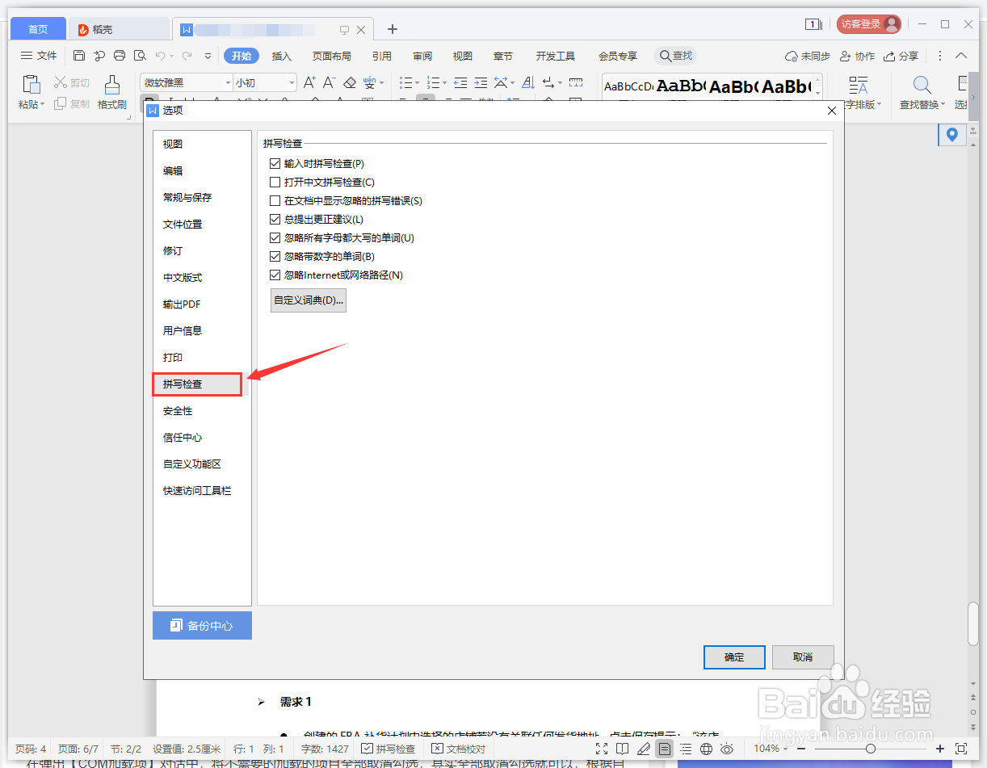987x768 pixels.
Task: Enable 打开中文拼写检查 checkbox
Action: point(275,182)
